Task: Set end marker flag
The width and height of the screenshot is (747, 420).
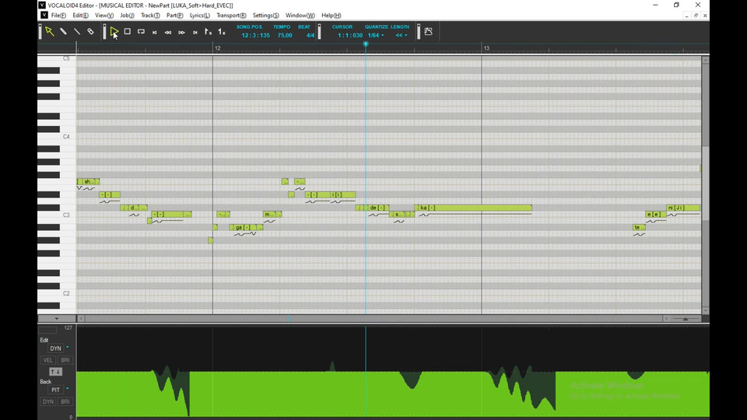Action: tap(222, 32)
